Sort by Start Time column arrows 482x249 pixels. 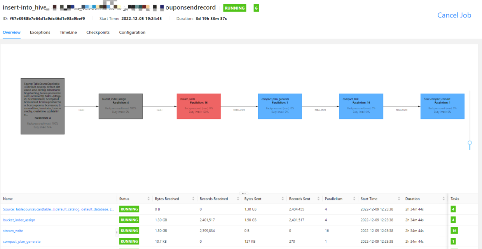pos(399,199)
